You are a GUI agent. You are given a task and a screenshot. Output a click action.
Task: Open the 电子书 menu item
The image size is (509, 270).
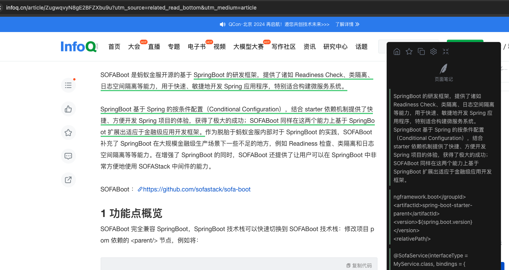point(197,47)
